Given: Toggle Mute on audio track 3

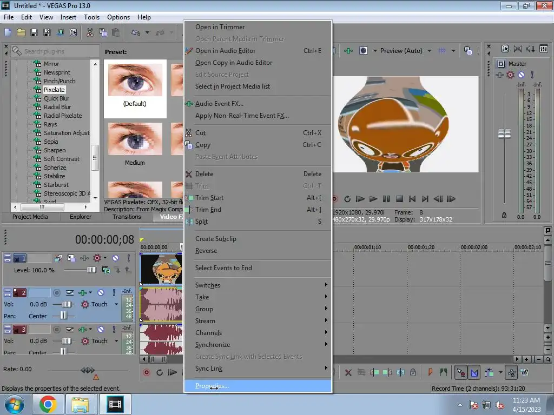Looking at the screenshot, I should 101,329.
